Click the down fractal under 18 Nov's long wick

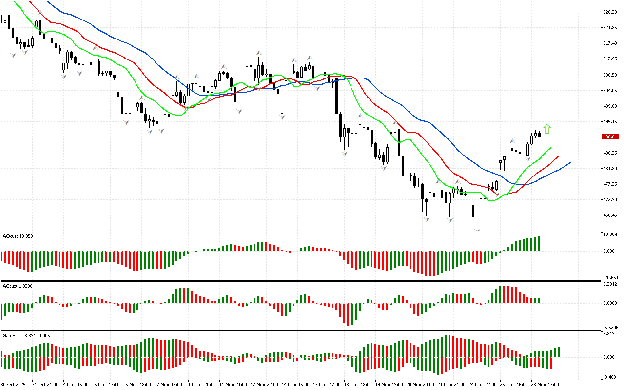(x=345, y=154)
